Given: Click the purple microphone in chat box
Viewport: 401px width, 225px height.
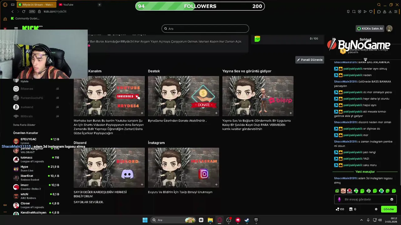Looking at the screenshot, I should click(x=339, y=199).
